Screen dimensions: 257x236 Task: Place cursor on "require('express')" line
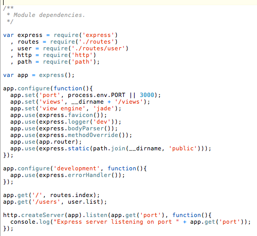pos(61,35)
